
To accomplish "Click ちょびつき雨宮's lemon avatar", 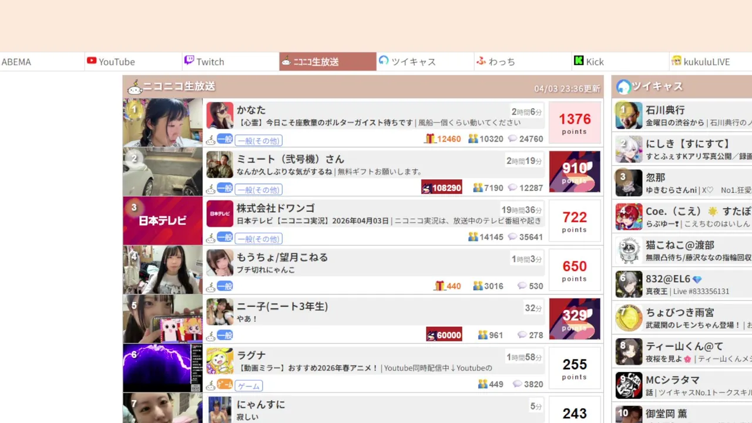I will click(x=629, y=318).
